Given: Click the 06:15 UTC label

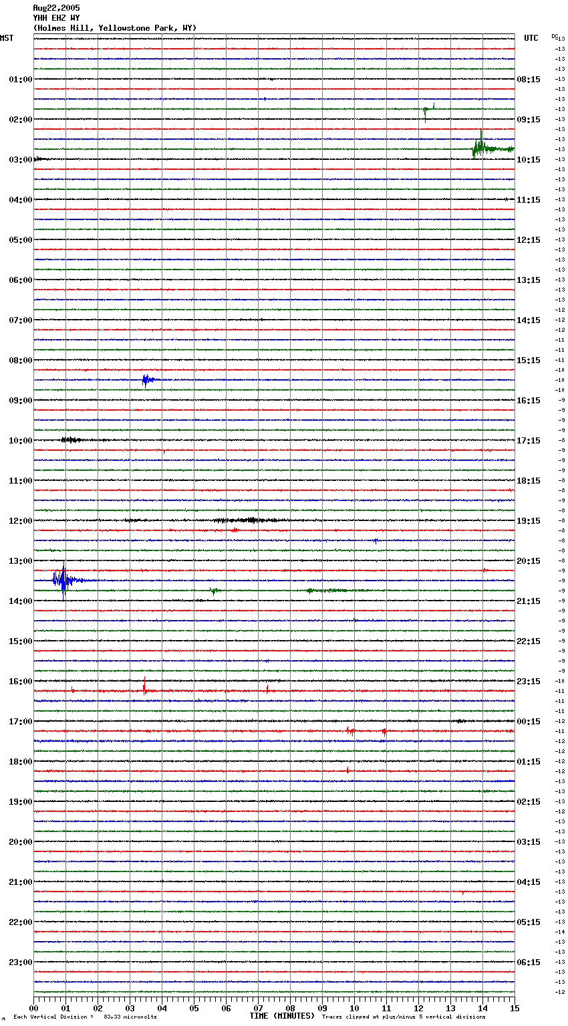Looking at the screenshot, I should click(529, 962).
